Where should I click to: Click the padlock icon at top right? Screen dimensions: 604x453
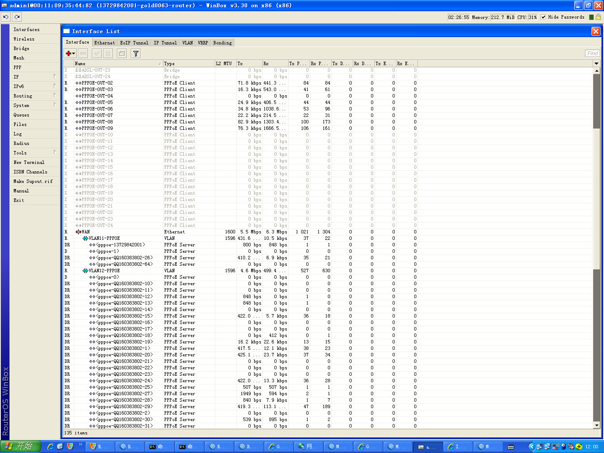(x=598, y=17)
